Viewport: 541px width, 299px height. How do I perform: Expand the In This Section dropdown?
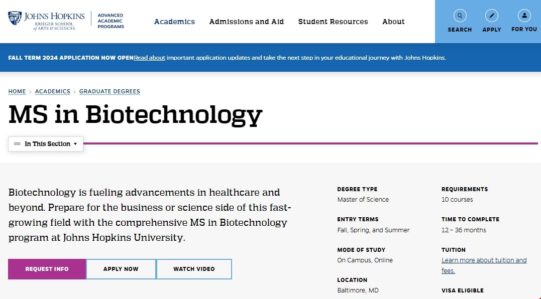point(46,144)
